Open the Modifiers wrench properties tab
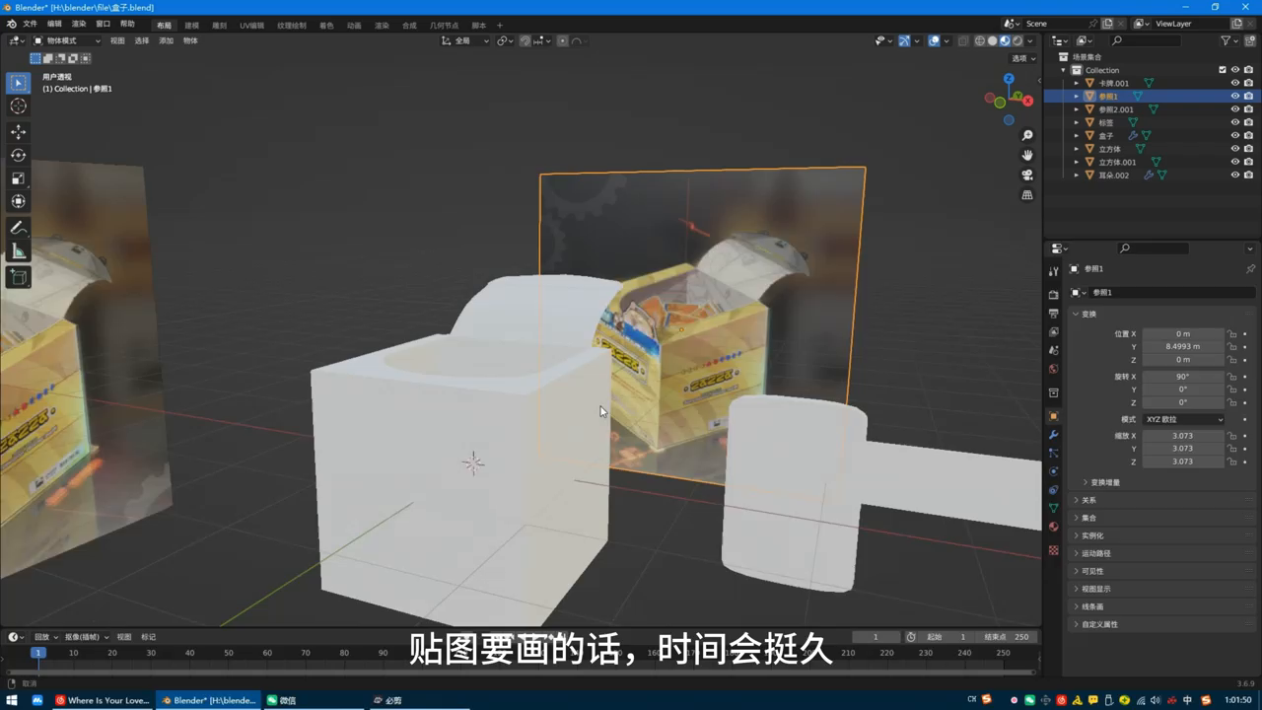1262x710 pixels. tap(1053, 435)
